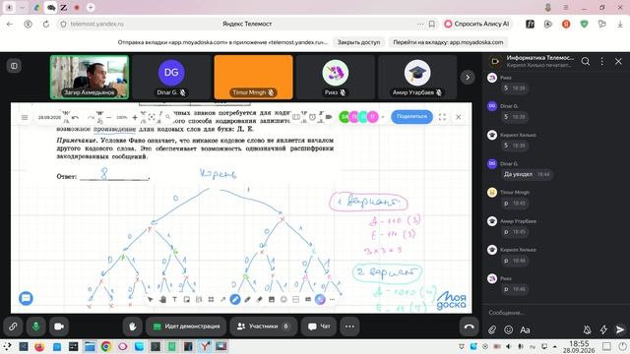Open whiteboard search magnifier
Screen dimensions: 630x354
coord(168,117)
